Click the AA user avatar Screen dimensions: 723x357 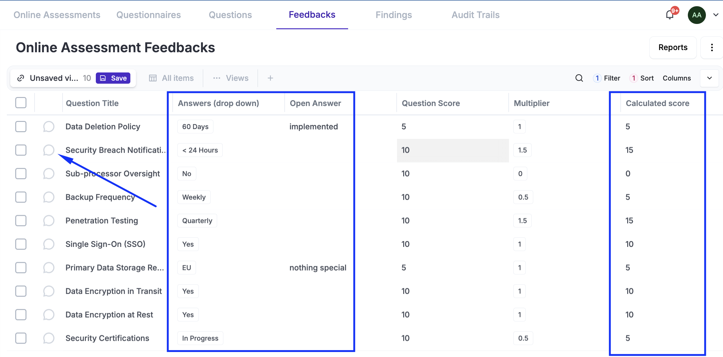(x=697, y=15)
